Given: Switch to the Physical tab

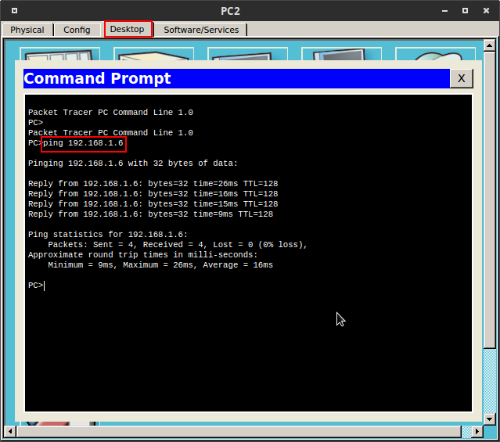Looking at the screenshot, I should coord(27,30).
